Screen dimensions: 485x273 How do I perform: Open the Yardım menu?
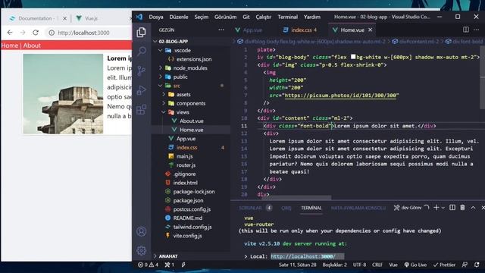311,17
